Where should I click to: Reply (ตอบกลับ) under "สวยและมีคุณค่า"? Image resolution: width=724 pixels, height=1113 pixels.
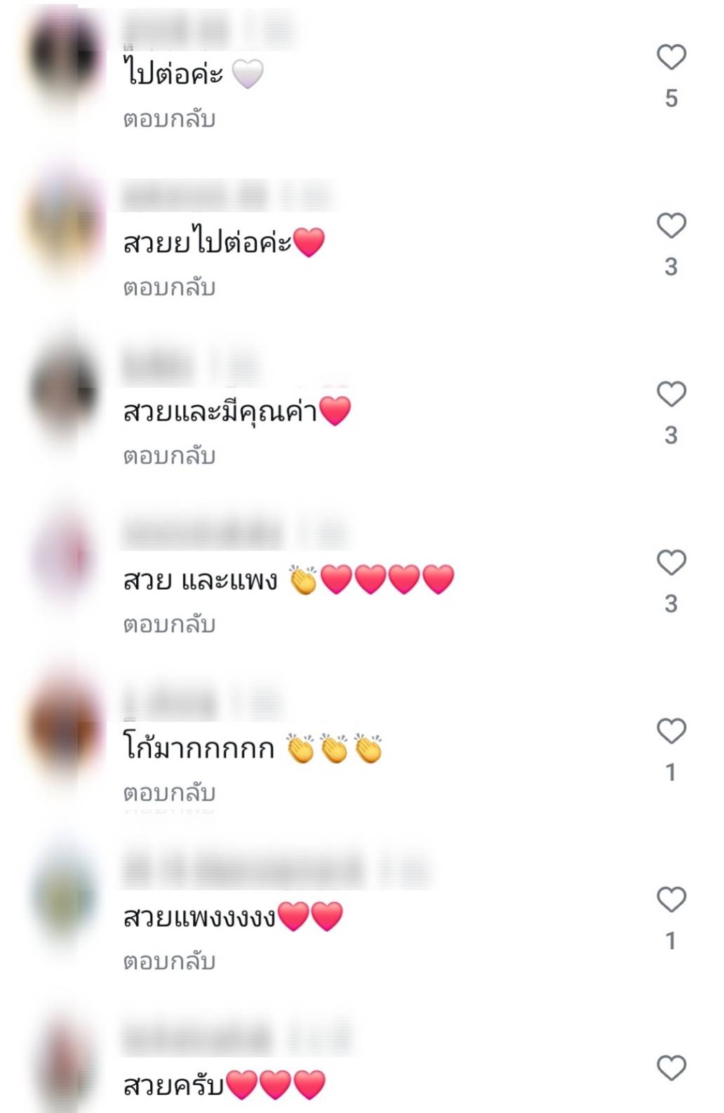169,456
